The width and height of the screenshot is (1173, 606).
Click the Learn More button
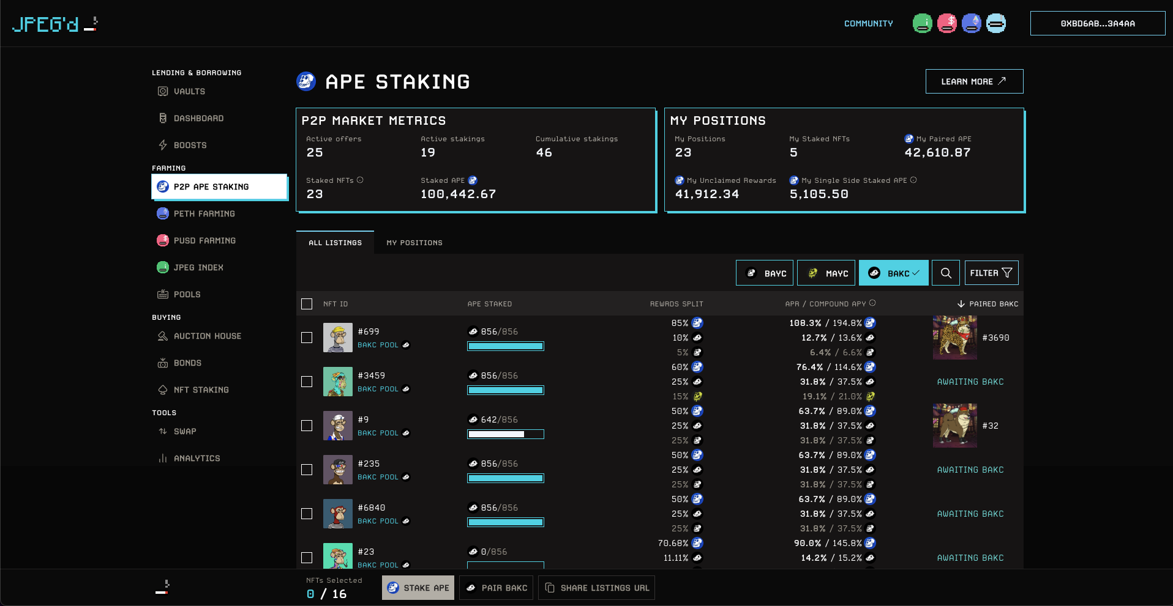(x=973, y=81)
